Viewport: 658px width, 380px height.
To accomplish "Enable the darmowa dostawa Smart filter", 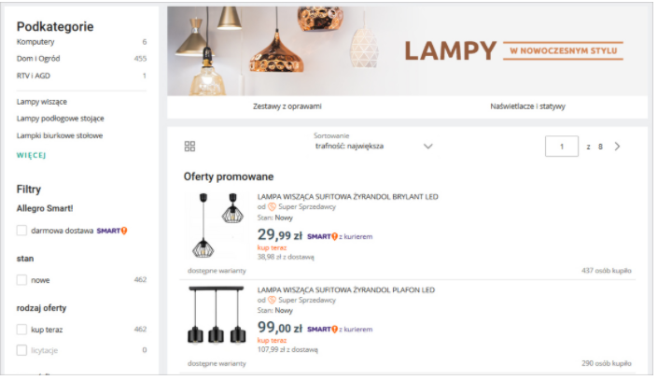I will point(21,230).
